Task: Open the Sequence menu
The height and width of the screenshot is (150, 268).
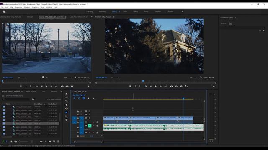Action: click(18, 7)
